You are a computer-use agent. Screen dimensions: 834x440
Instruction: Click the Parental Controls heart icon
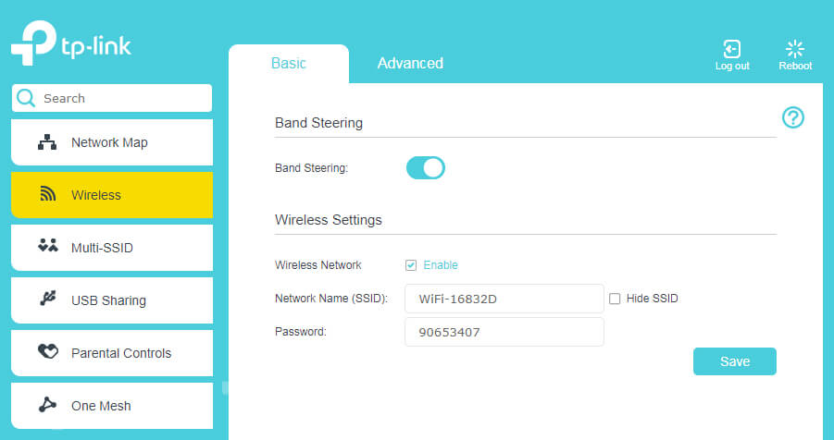point(47,352)
